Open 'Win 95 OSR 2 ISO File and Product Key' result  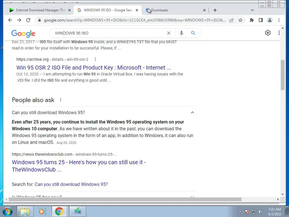coord(94,68)
